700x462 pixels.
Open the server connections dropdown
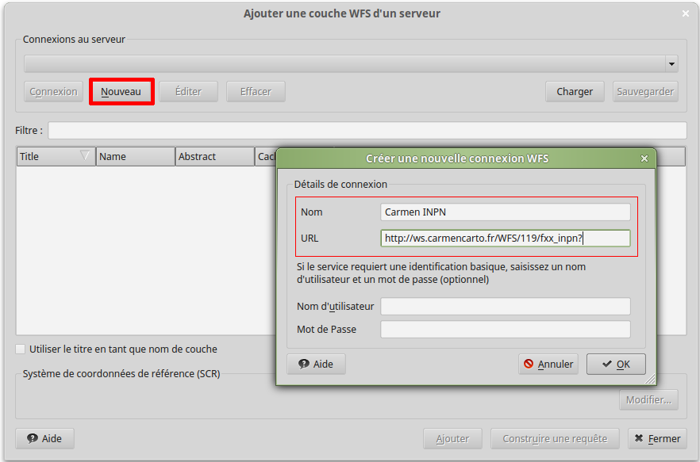pos(351,64)
